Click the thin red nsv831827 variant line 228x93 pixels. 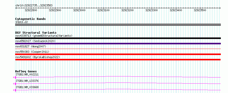(118, 49)
